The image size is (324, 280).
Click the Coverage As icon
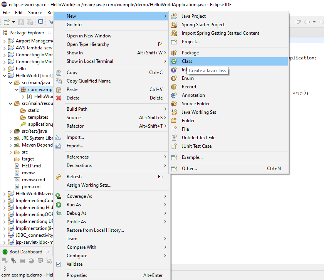coord(59,196)
